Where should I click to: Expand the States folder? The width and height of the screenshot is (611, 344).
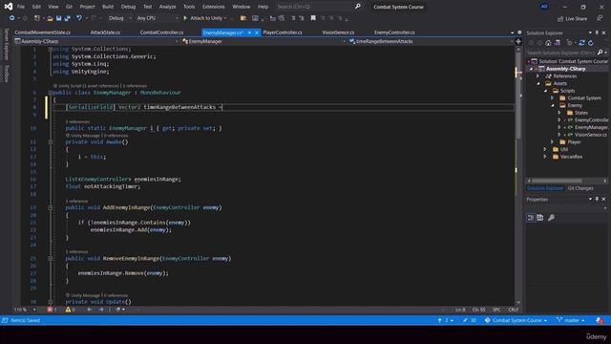point(560,113)
